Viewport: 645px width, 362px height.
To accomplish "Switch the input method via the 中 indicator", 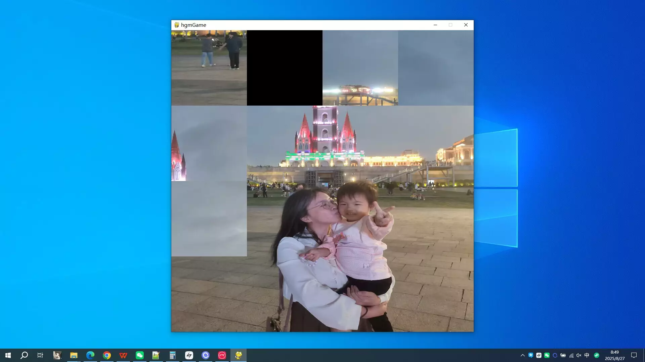I will point(587,355).
